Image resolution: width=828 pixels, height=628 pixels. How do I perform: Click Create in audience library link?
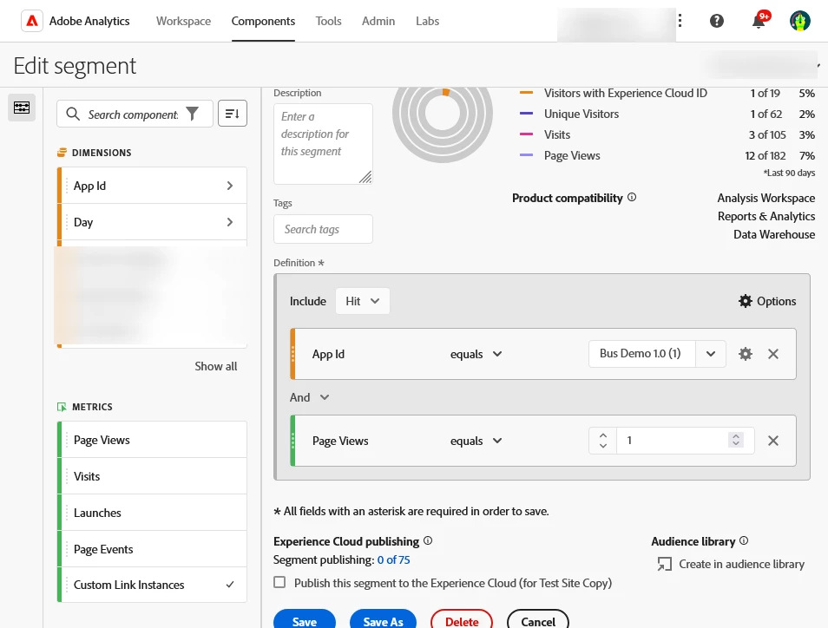741,564
